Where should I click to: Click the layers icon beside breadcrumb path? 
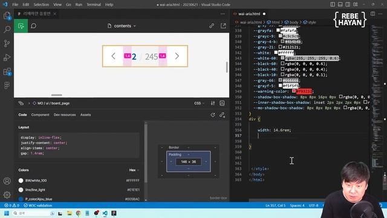point(21,104)
